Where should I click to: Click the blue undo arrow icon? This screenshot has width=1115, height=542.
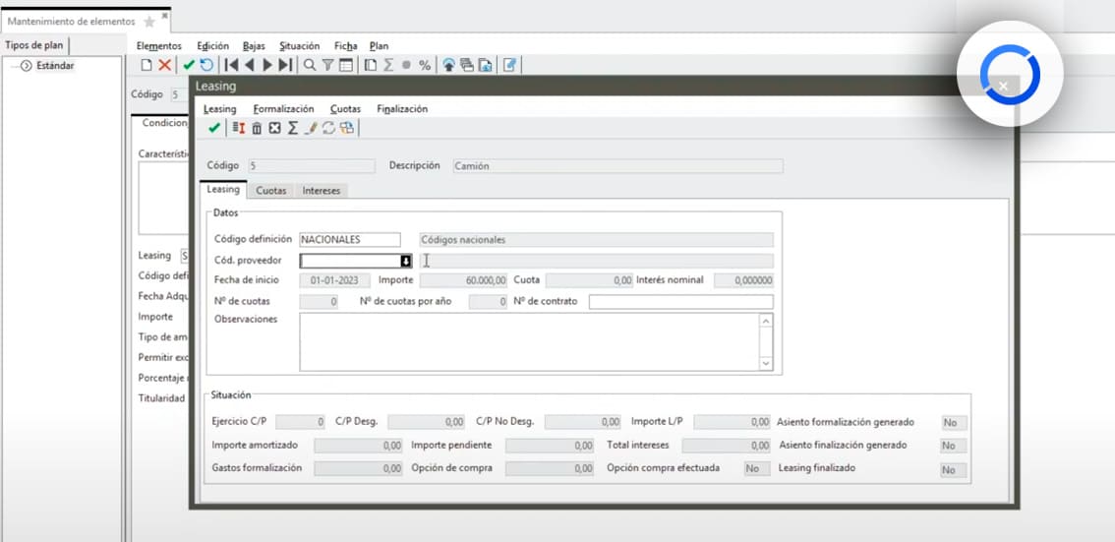[x=206, y=66]
